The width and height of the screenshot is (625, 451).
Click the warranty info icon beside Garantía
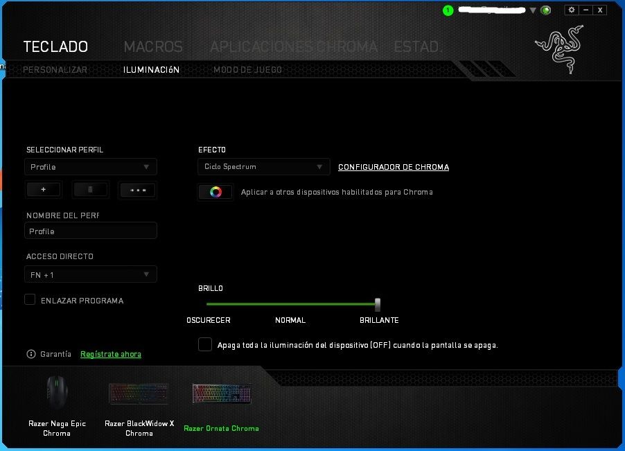(30, 354)
